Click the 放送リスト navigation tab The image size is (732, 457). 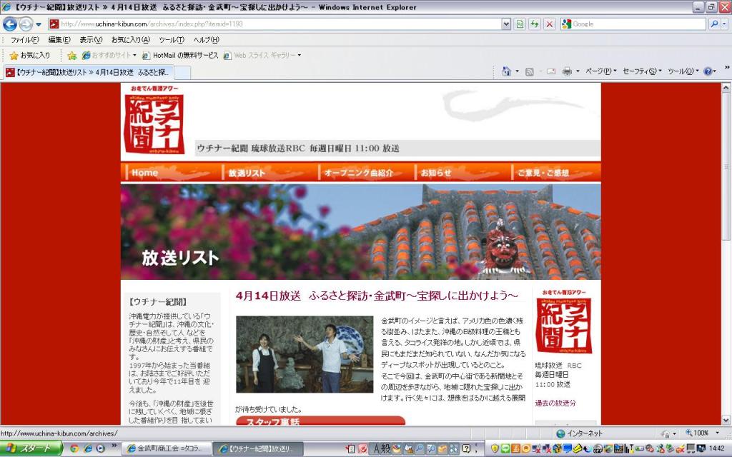tap(247, 173)
